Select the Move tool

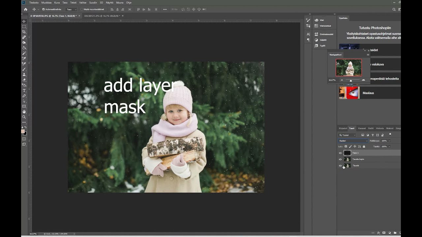(24, 21)
